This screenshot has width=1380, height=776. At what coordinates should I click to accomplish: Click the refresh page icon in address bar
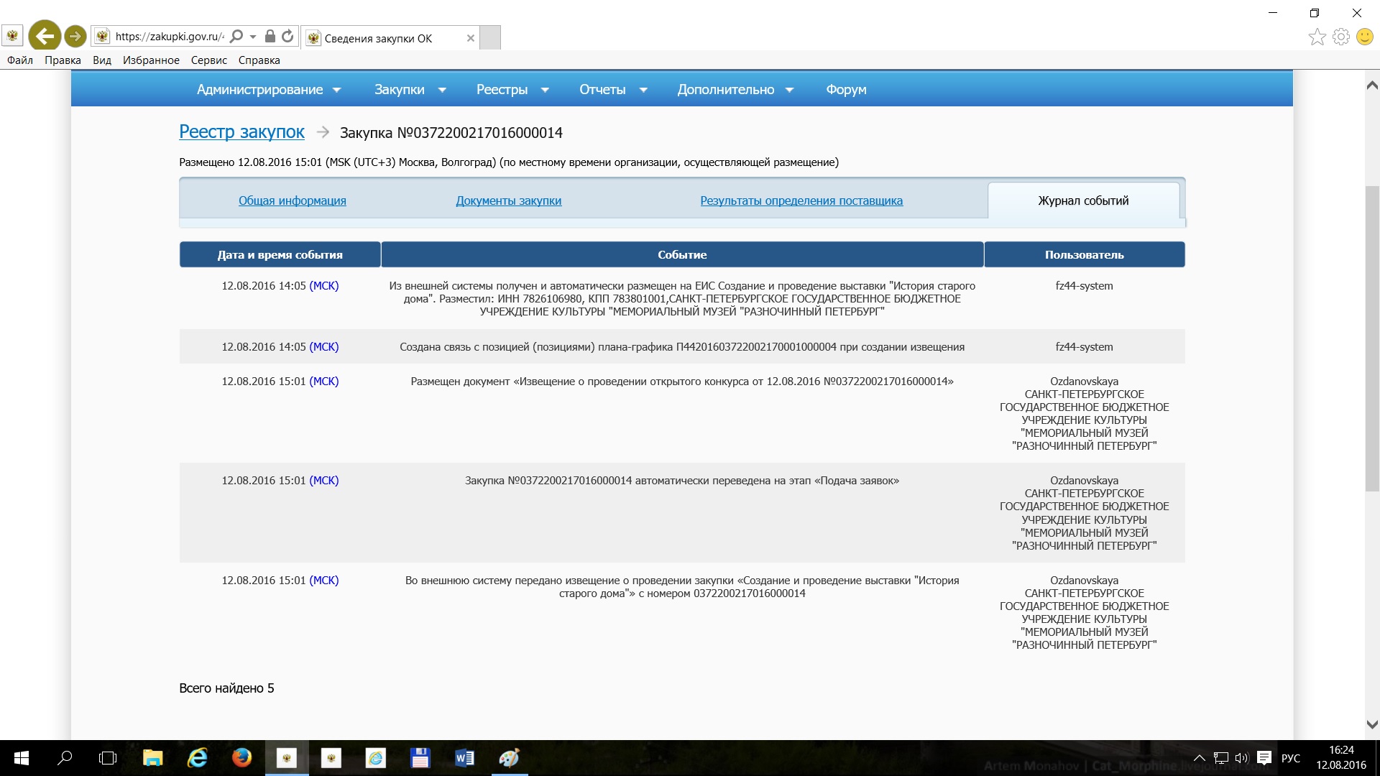[287, 36]
